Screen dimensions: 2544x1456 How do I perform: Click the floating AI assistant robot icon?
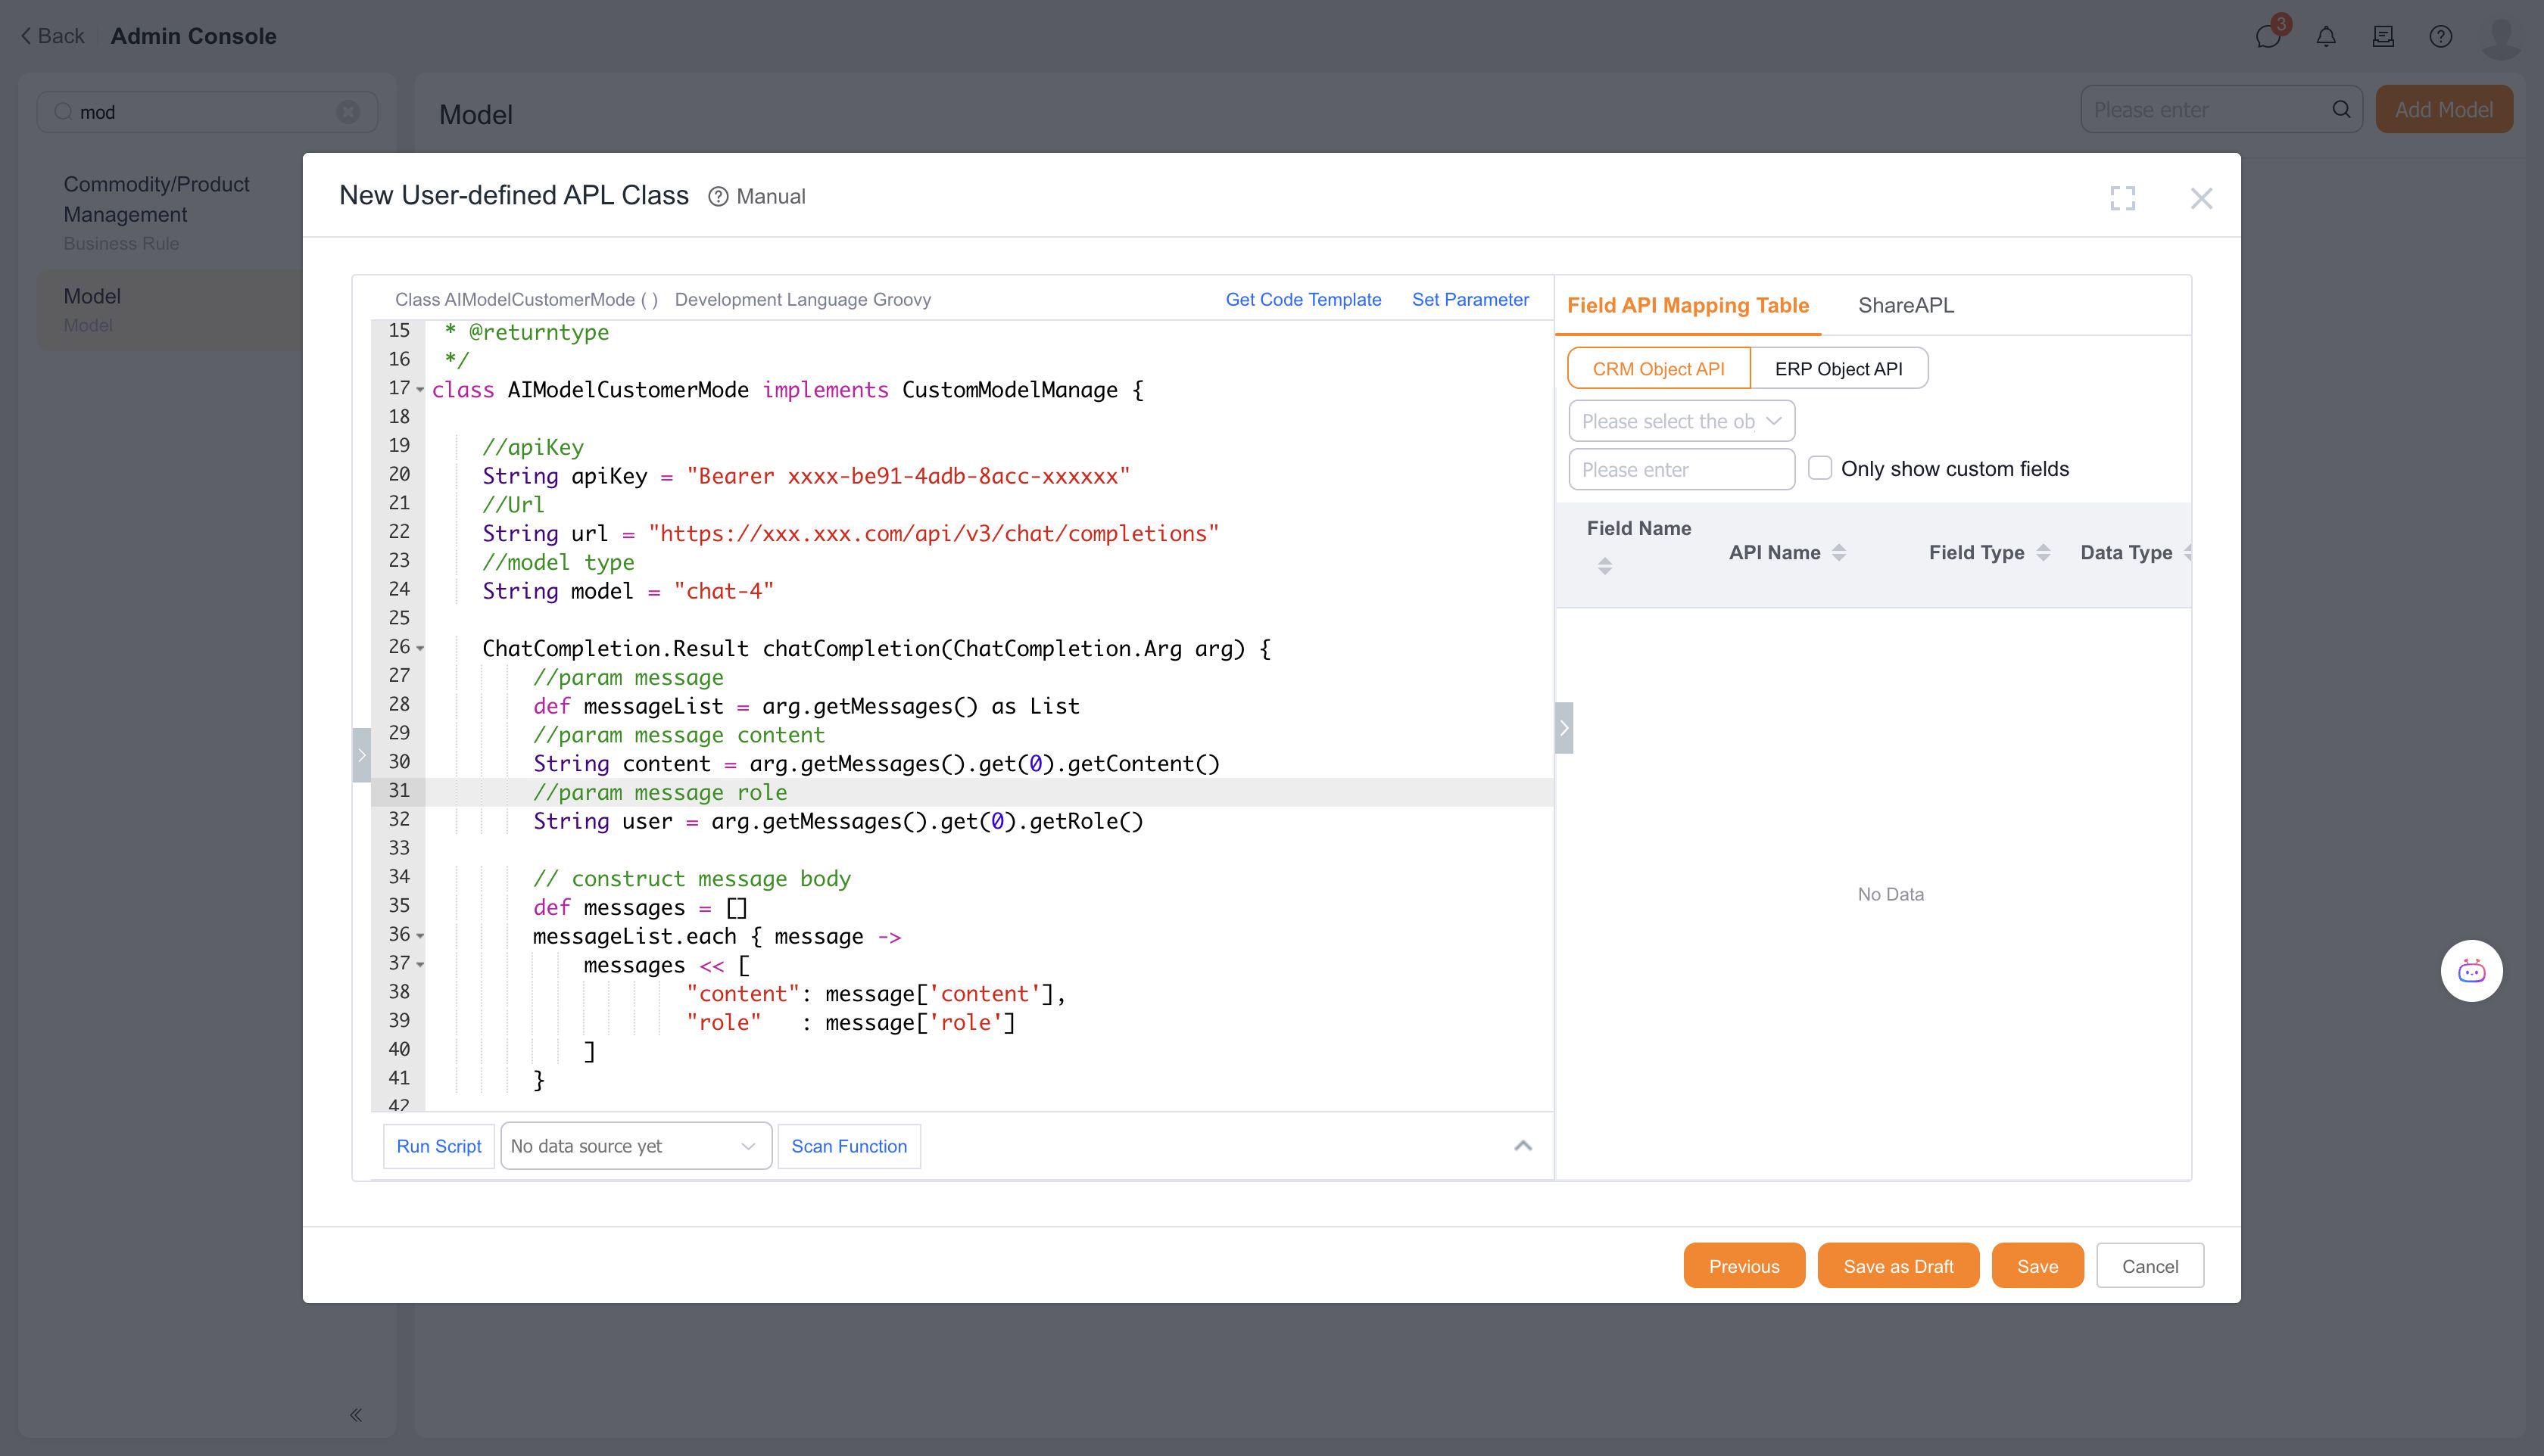click(x=2471, y=971)
